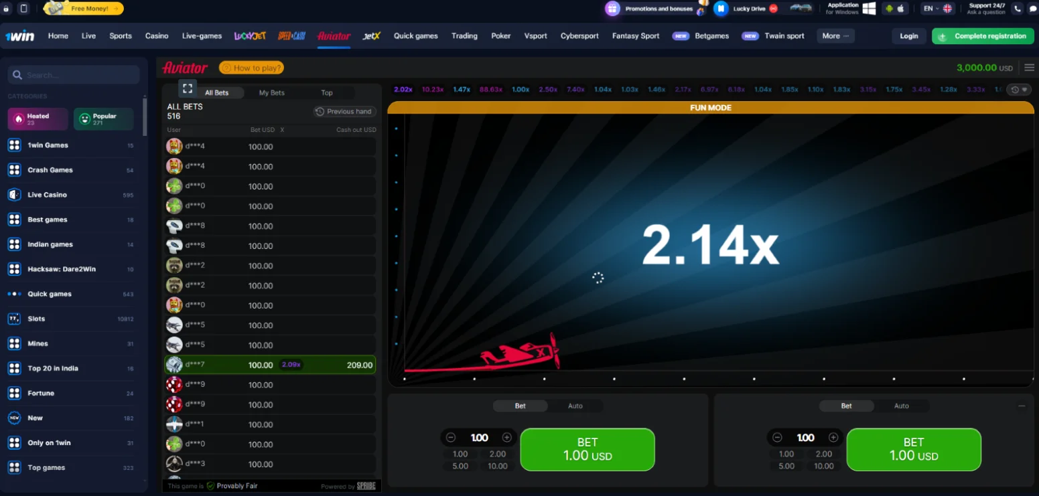Click the games search field

74,75
